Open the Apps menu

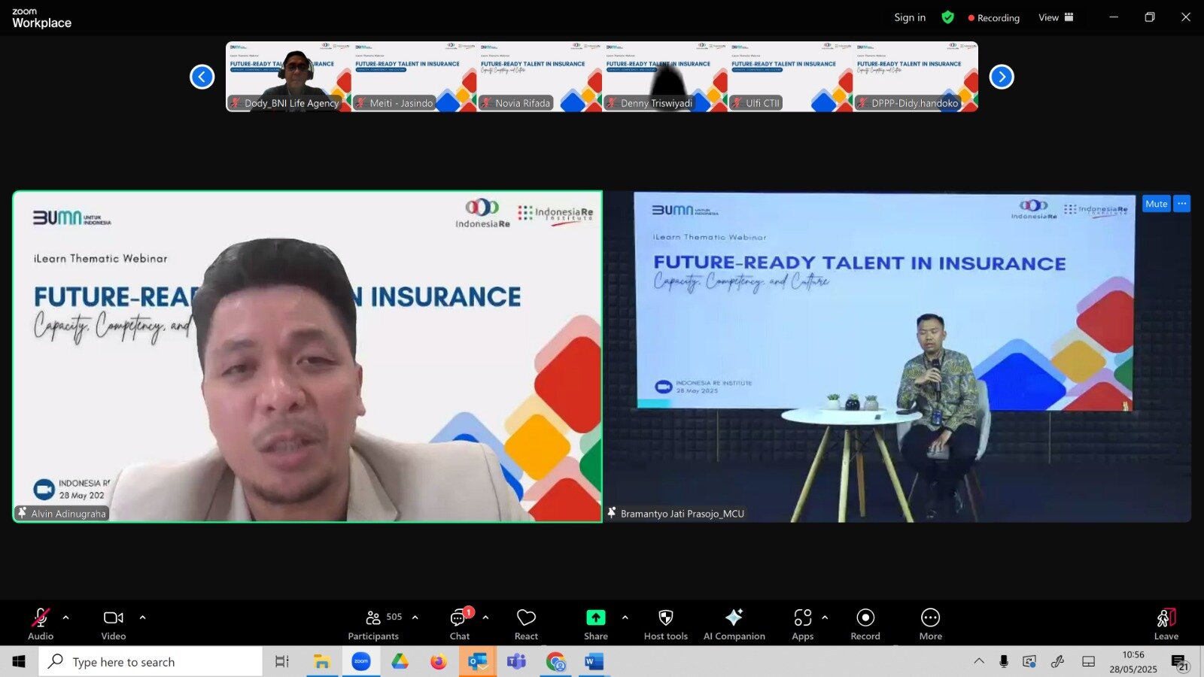(x=803, y=624)
